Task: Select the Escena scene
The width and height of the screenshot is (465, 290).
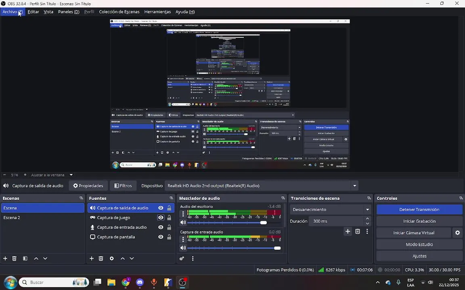Action: click(x=42, y=208)
